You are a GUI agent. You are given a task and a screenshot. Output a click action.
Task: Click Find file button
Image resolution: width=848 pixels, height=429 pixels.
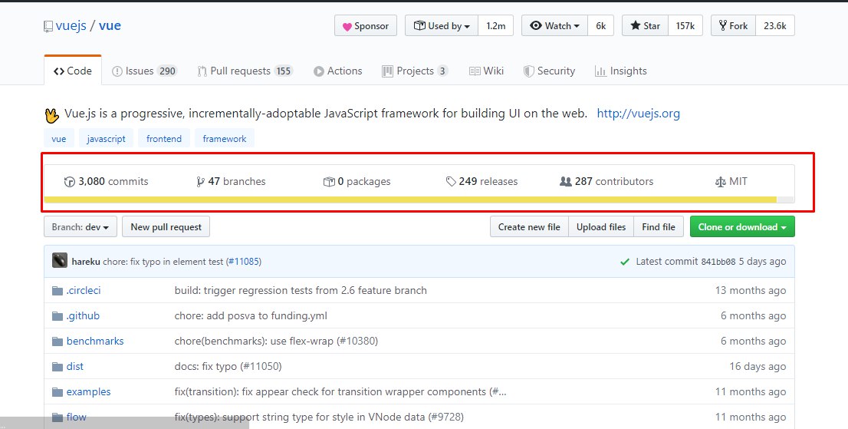pyautogui.click(x=658, y=226)
